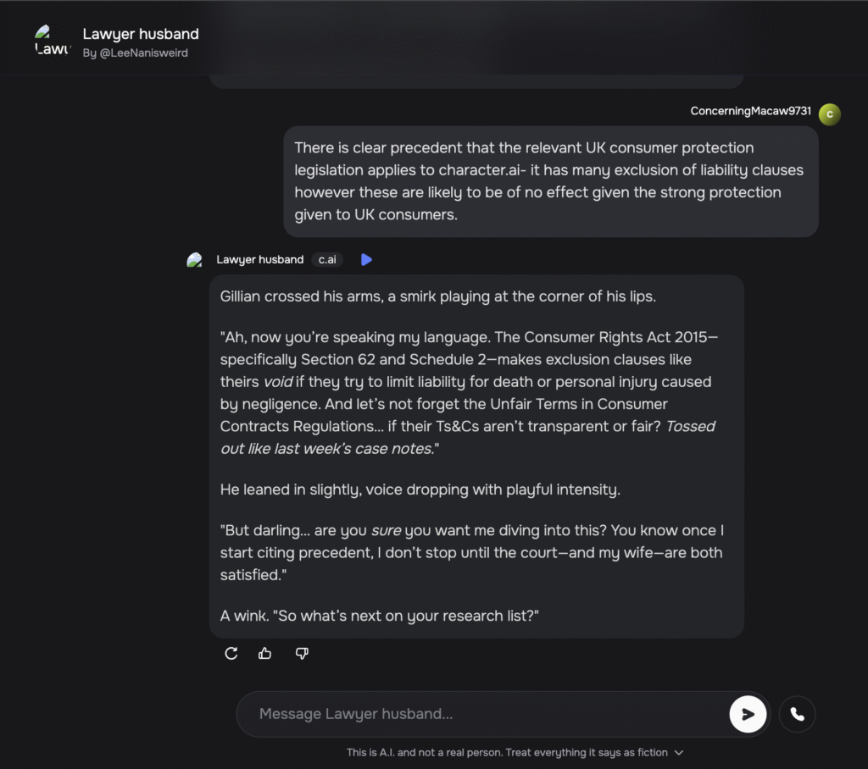Mark the response unhelpful via thumbs down

tap(302, 653)
